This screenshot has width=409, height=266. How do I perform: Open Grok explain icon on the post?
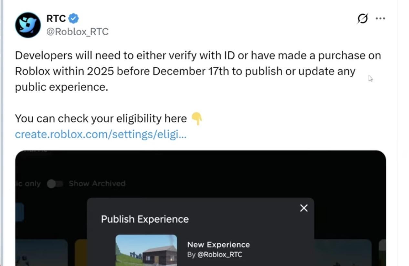tap(362, 19)
